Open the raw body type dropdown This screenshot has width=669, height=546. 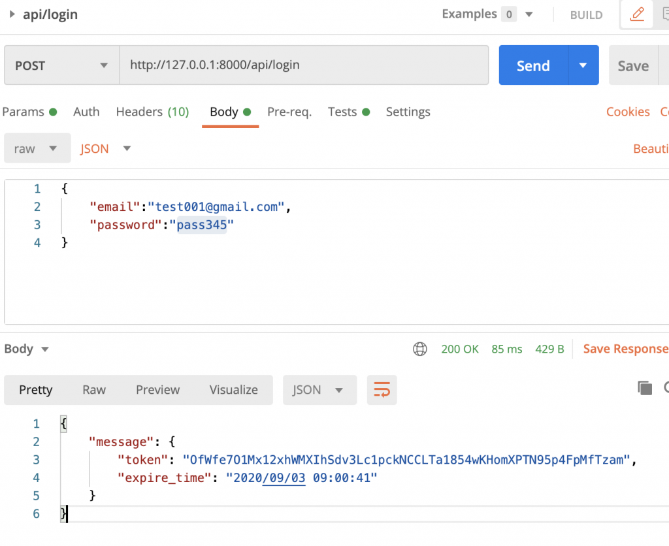pyautogui.click(x=37, y=149)
